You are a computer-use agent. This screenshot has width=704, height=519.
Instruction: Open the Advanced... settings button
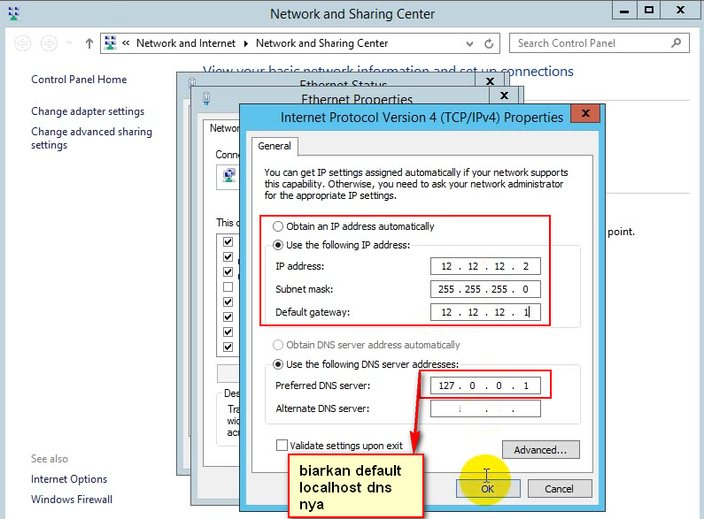(540, 449)
